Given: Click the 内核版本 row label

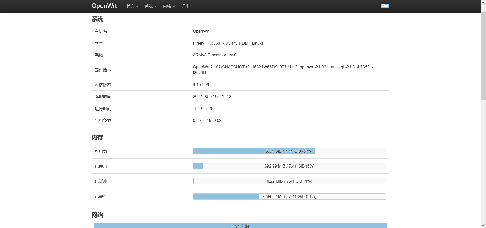Looking at the screenshot, I should coord(103,85).
